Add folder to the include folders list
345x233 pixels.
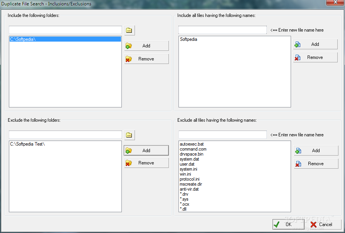pyautogui.click(x=146, y=46)
